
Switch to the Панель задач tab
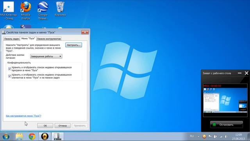click(12, 39)
